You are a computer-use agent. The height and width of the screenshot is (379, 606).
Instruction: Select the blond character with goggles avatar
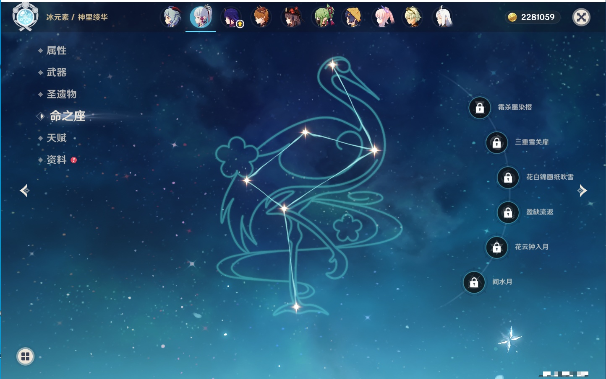pos(413,17)
